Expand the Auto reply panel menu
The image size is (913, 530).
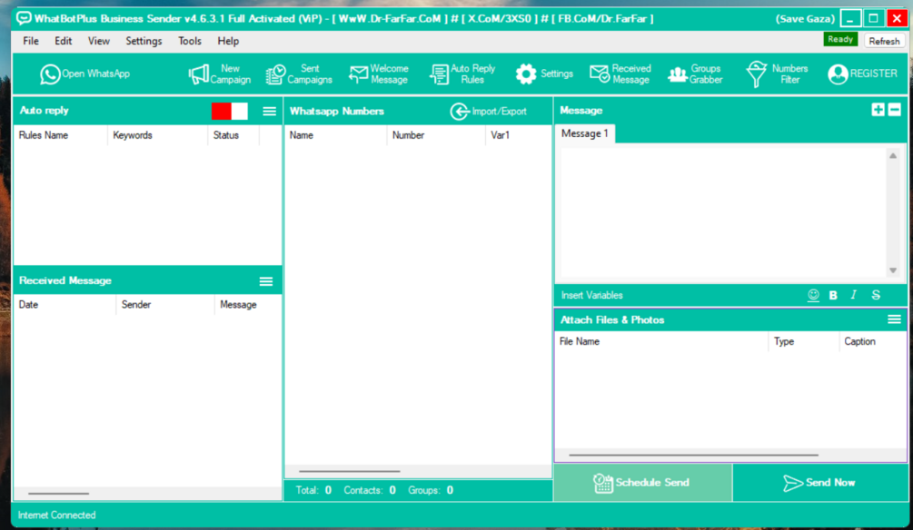pos(268,110)
